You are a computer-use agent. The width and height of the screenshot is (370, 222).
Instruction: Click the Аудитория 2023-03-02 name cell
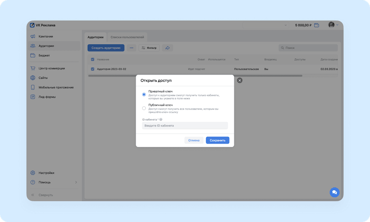click(112, 69)
